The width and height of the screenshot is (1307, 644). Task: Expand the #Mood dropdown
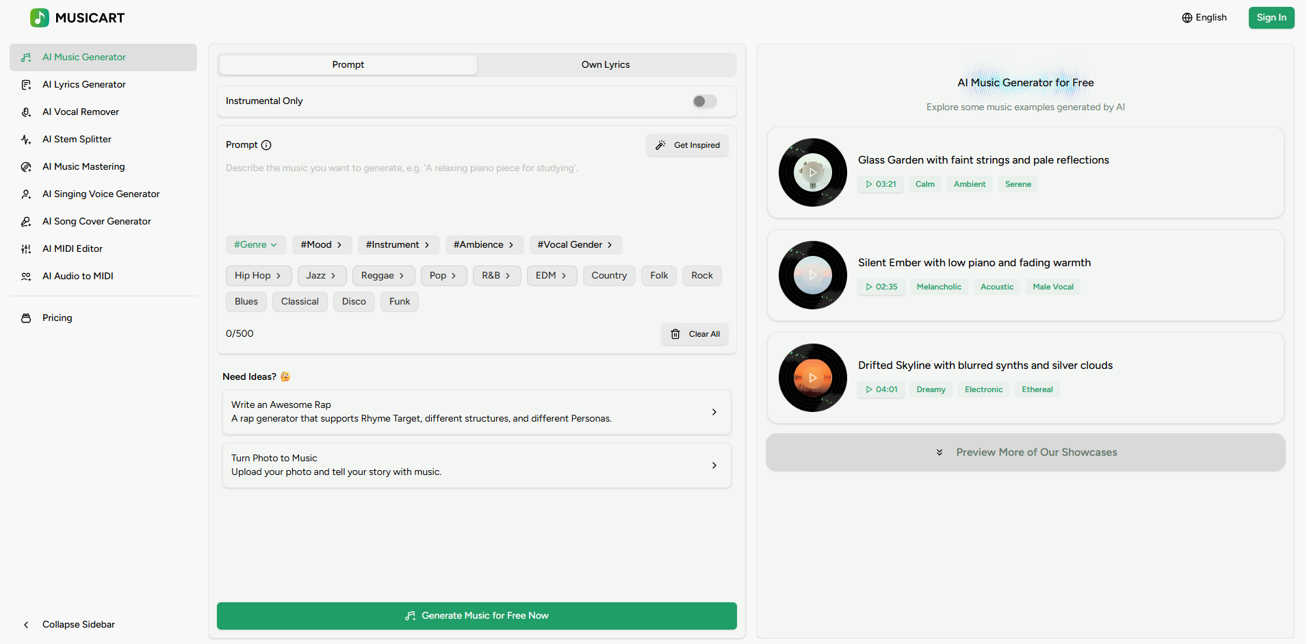(322, 244)
